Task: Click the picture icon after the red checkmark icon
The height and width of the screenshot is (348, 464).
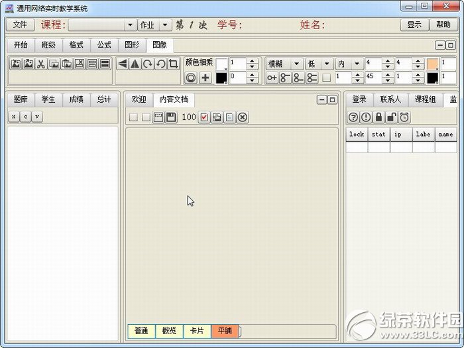Action: 217,117
